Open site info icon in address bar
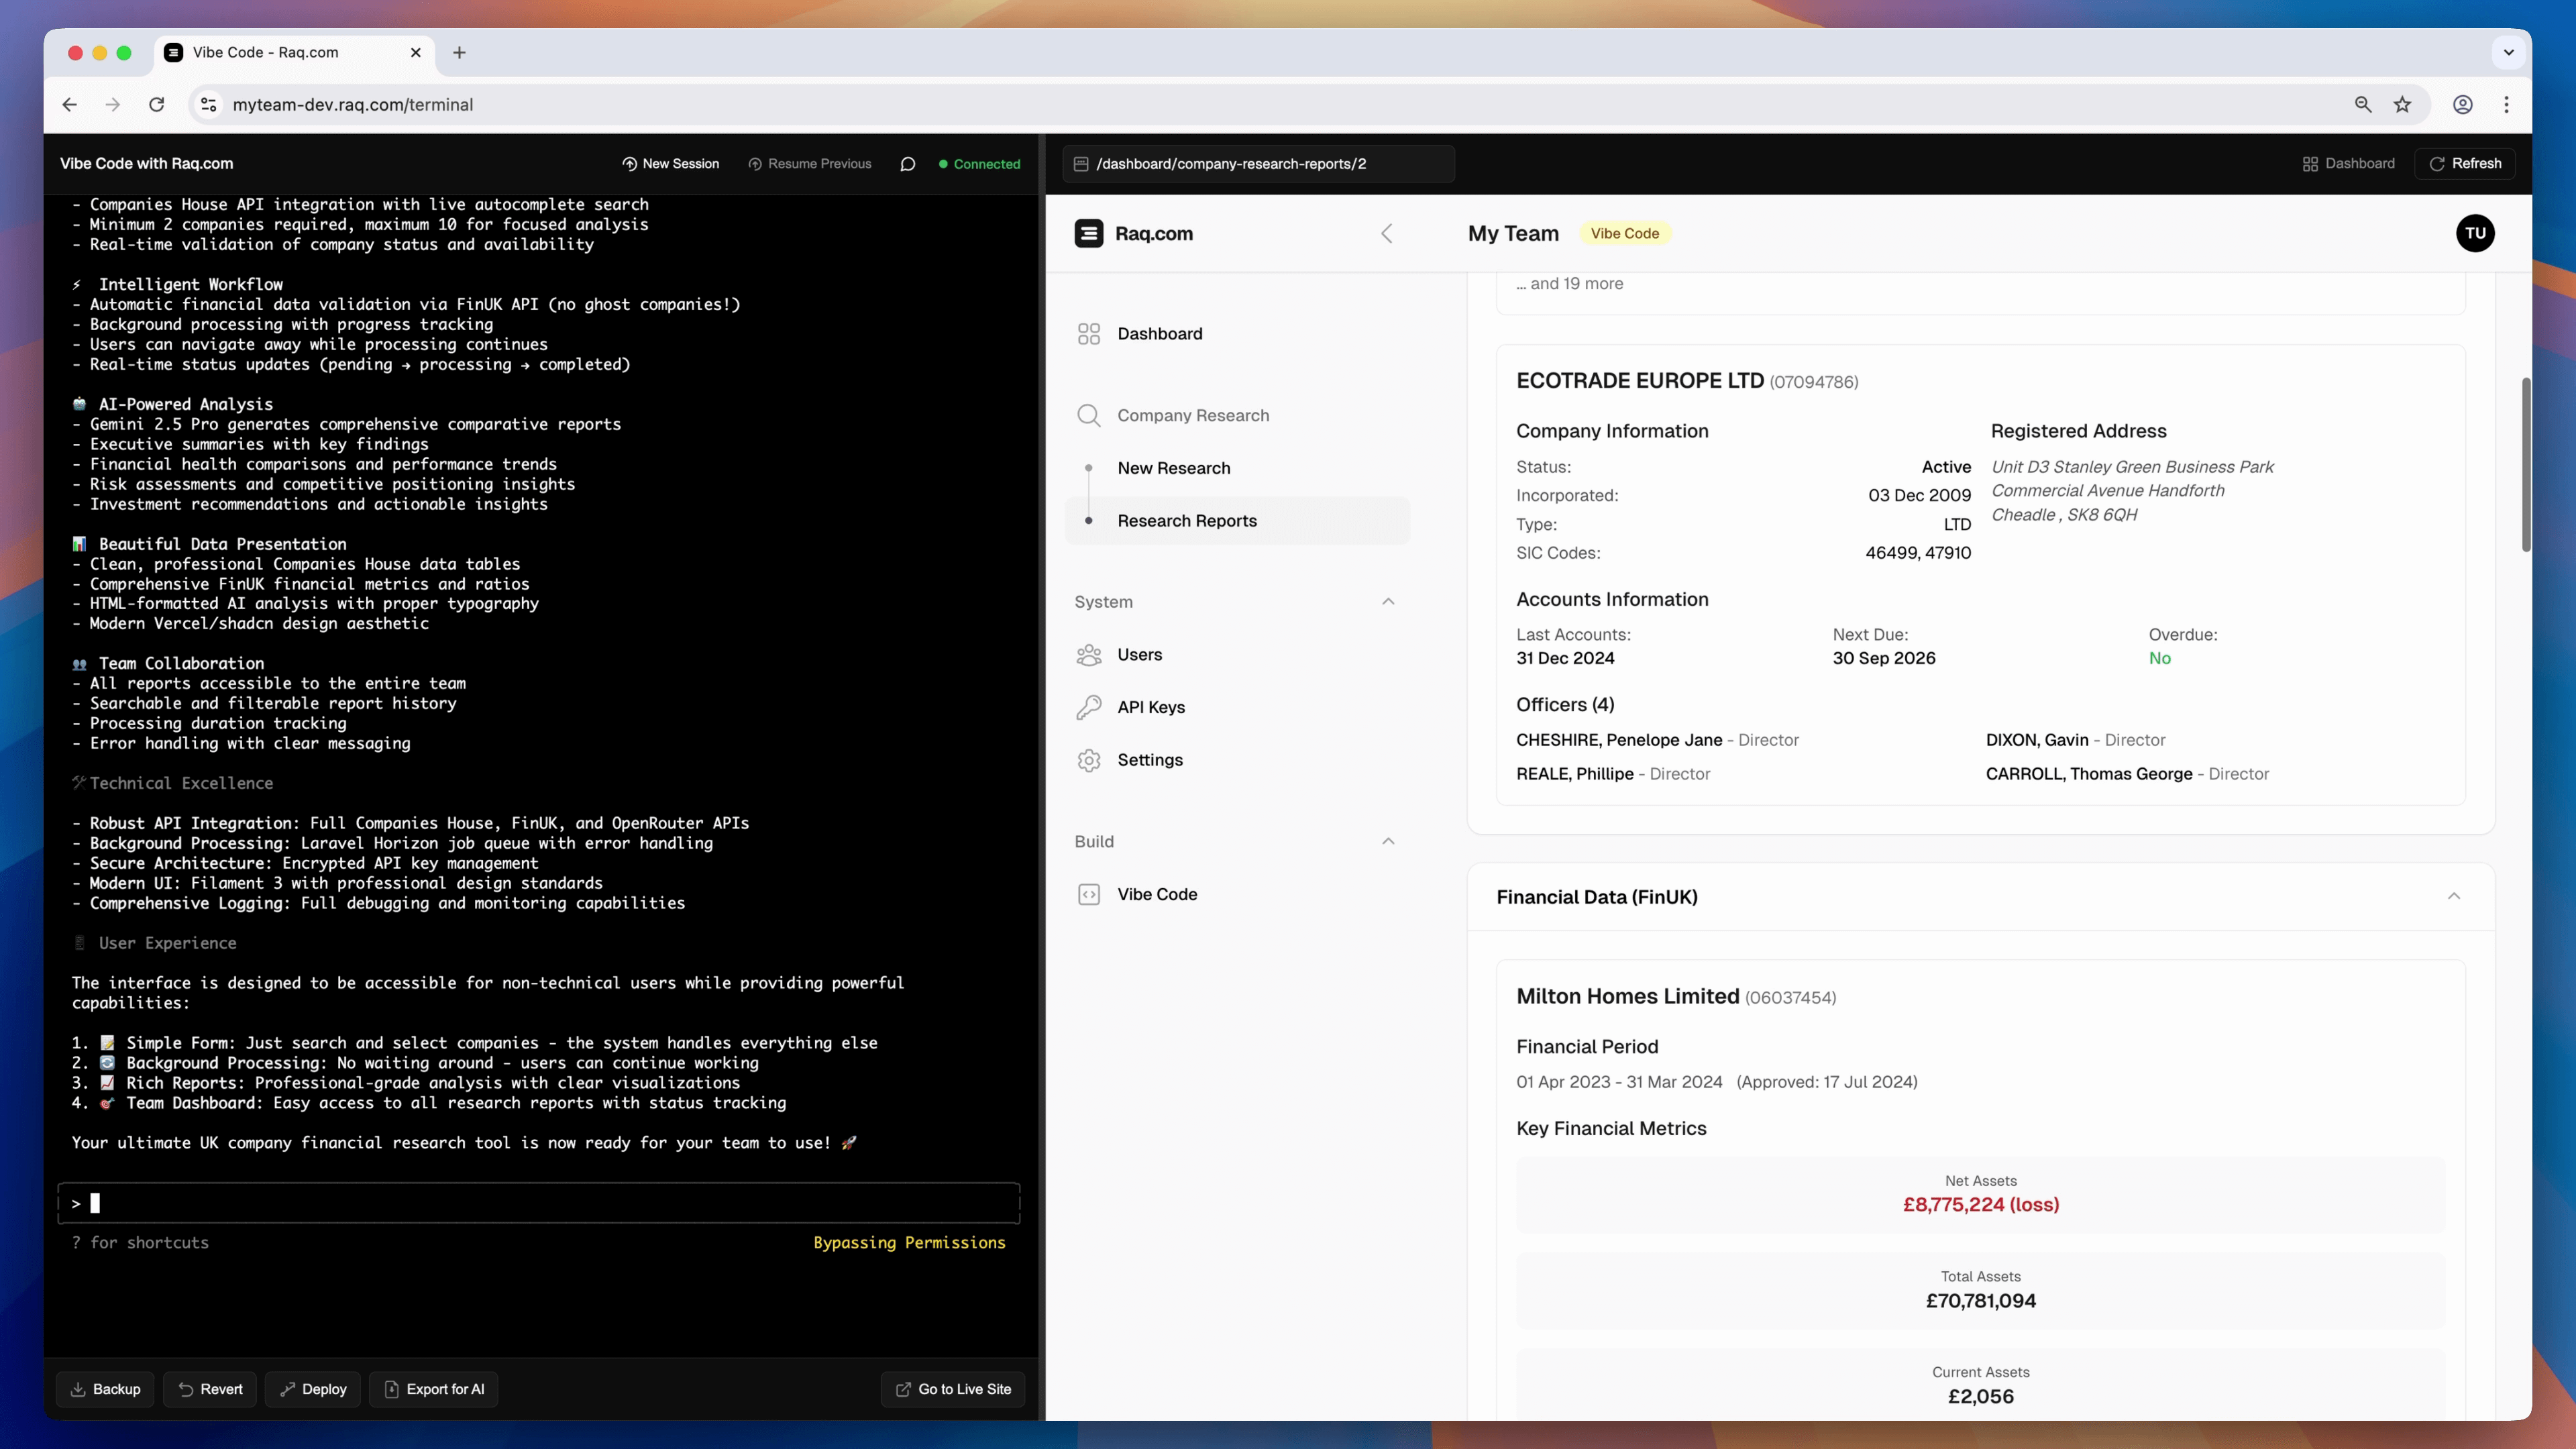 point(208,104)
